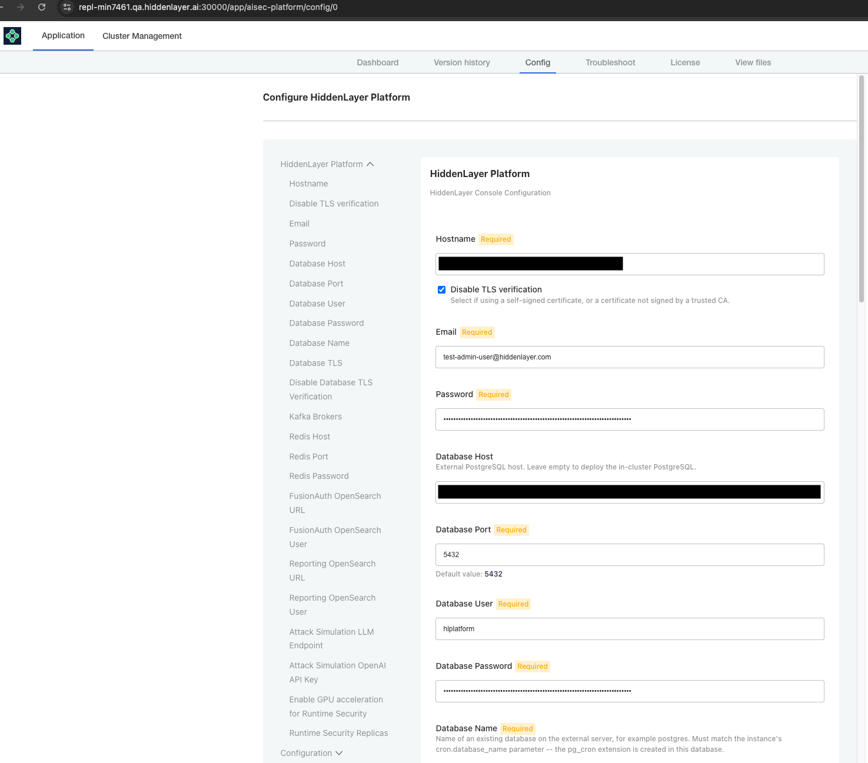
Task: Open the Cluster Management tab
Action: [142, 36]
